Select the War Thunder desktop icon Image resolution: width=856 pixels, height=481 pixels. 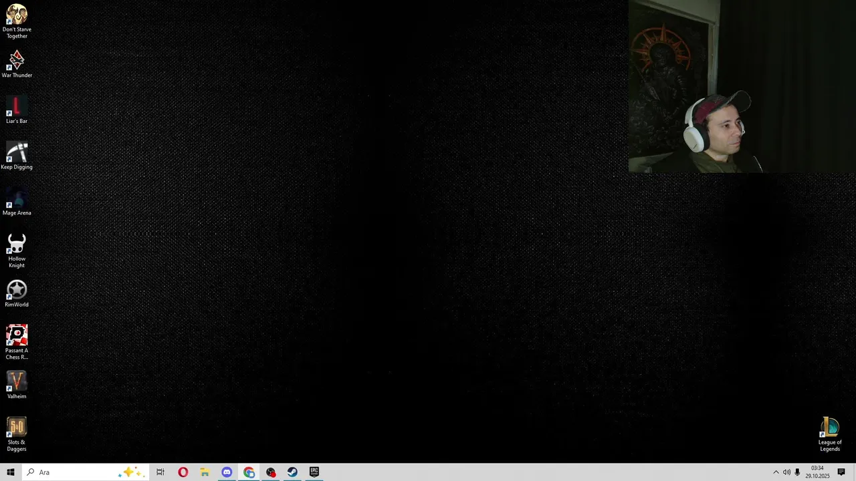[17, 65]
